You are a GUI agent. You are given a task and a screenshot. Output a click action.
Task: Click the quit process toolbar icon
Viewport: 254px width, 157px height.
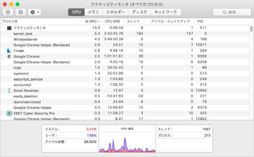(8, 12)
